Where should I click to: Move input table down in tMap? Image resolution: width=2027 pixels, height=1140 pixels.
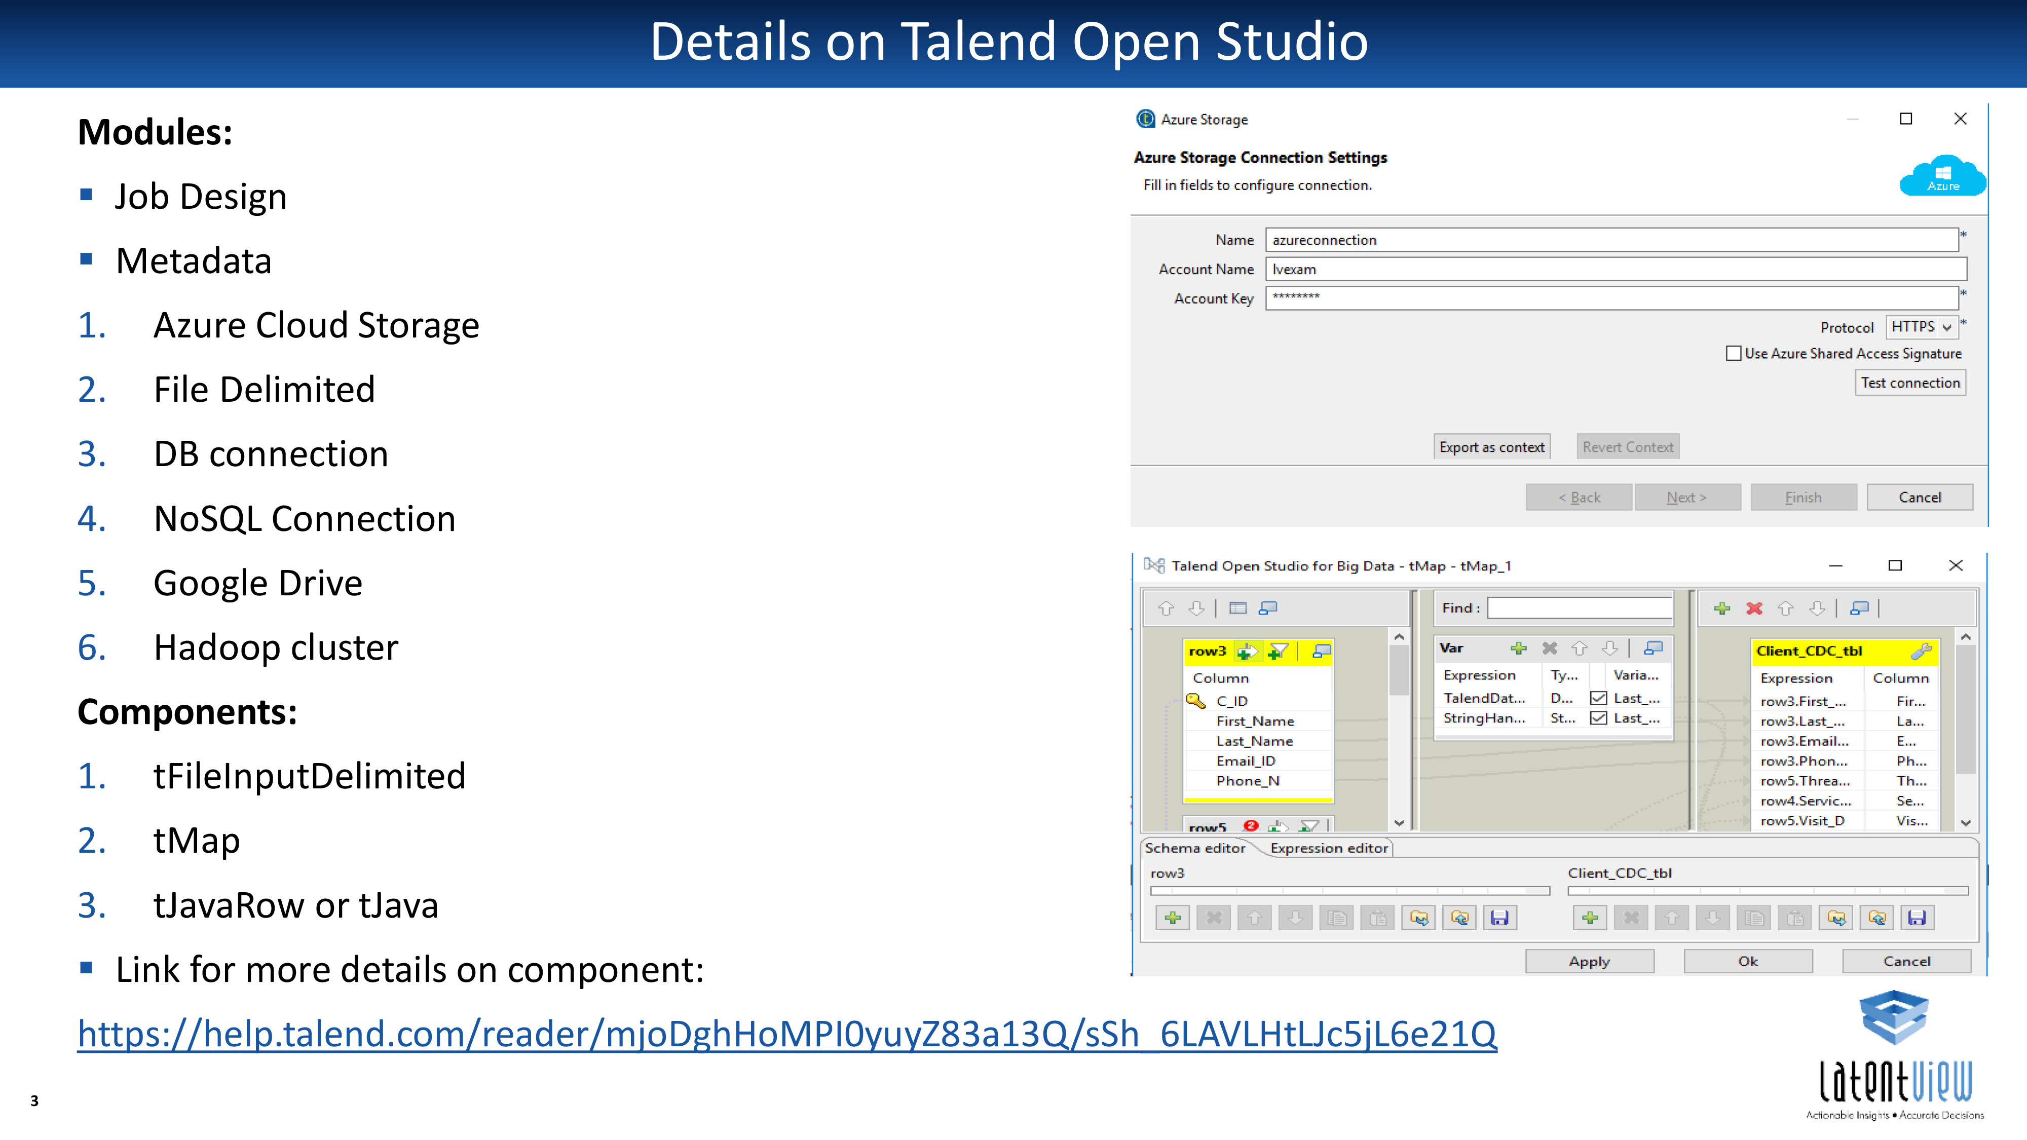pos(1197,608)
